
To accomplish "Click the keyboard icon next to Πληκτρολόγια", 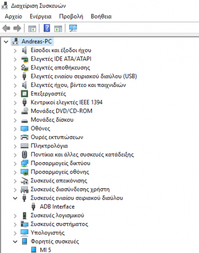I will point(24,146).
